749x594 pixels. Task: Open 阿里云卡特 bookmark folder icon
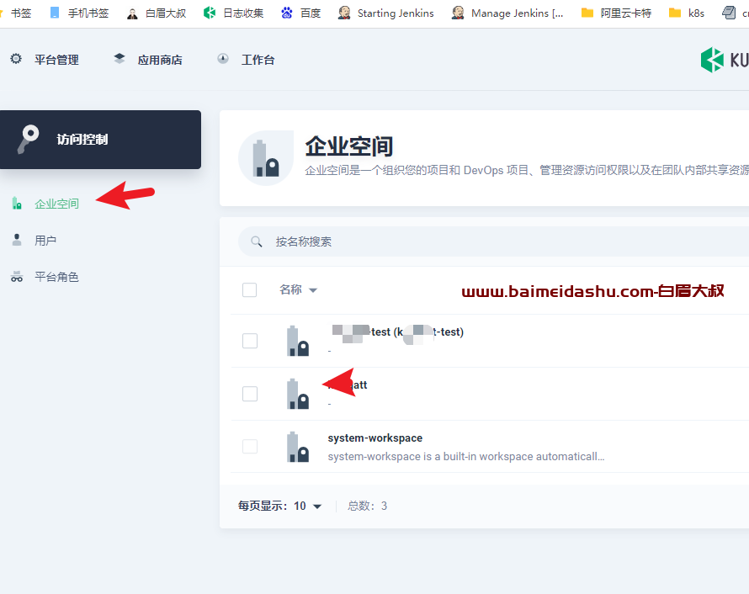click(587, 13)
